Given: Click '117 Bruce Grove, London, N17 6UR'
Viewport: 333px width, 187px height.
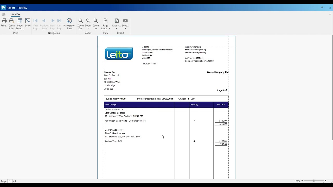Looking at the screenshot, I should 122,137.
